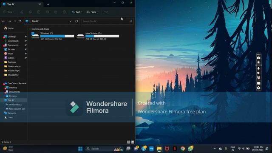The width and height of the screenshot is (272, 153).
Task: Open Music in navigation pane
Action: [10, 54]
